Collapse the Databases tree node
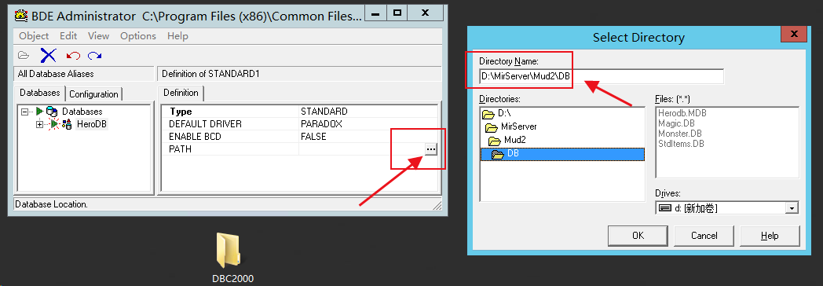 [24, 112]
